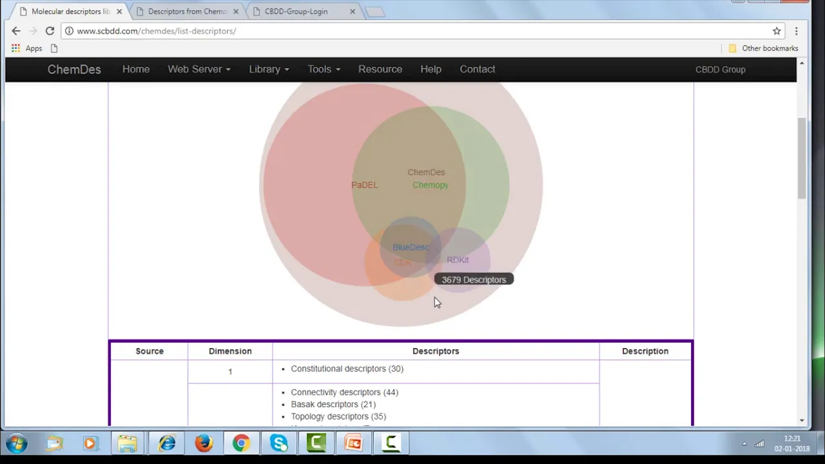Reload the current page

pyautogui.click(x=50, y=31)
